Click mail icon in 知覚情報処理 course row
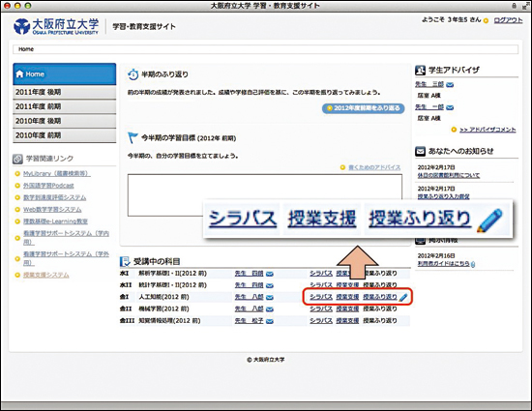 (x=270, y=321)
